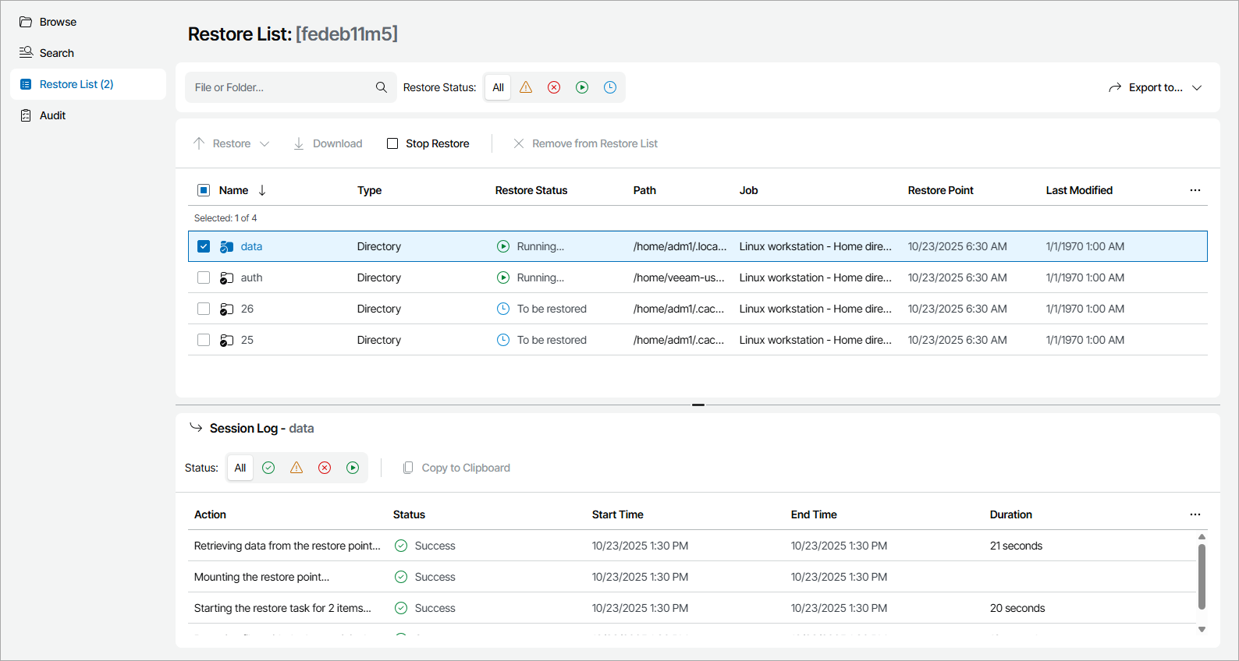This screenshot has width=1239, height=661.
Task: Filter session log by error icon
Action: click(x=325, y=468)
